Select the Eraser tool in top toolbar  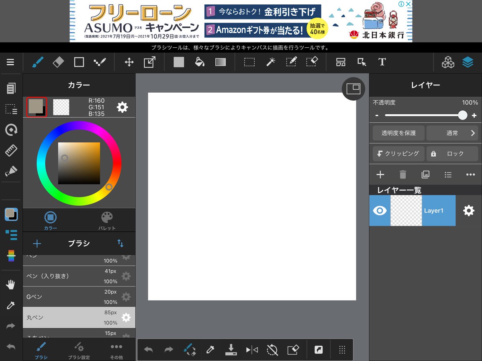tap(58, 62)
